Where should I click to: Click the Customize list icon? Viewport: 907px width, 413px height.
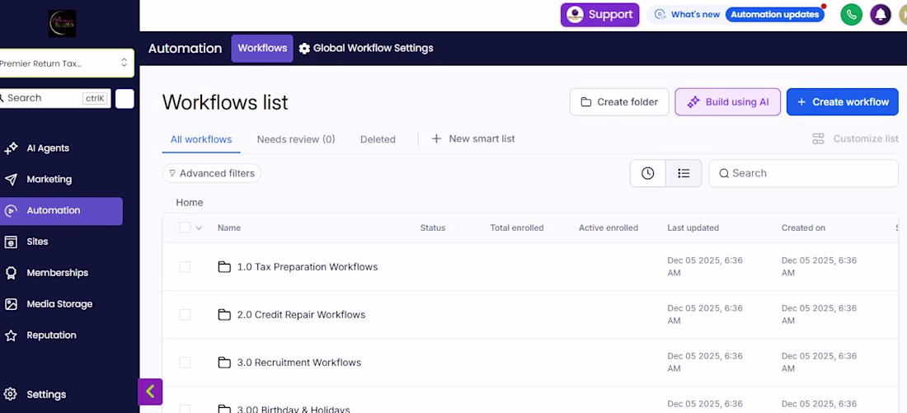pos(818,138)
